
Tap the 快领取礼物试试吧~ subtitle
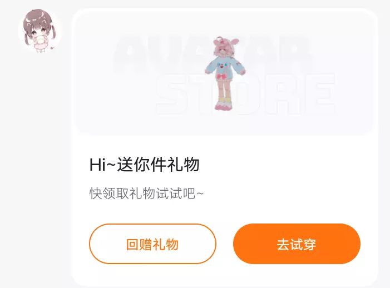(146, 193)
